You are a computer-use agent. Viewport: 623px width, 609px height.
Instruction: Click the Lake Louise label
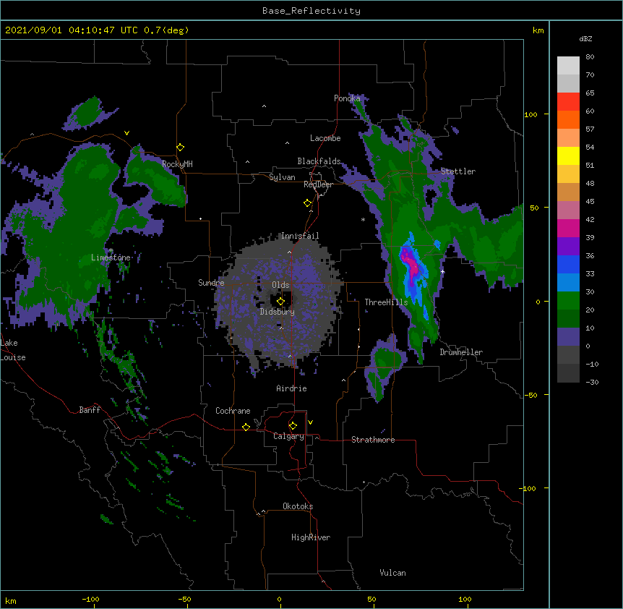13,350
